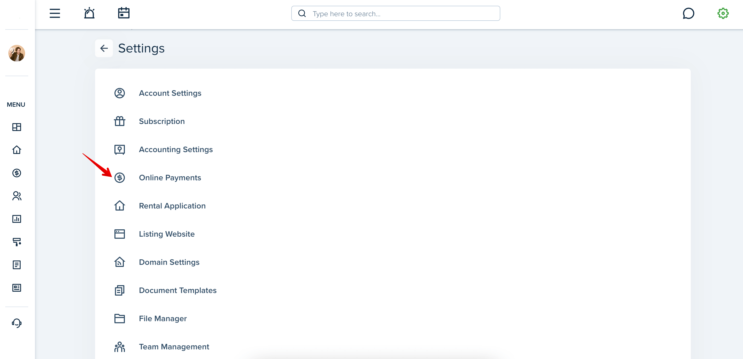Open the Subscription page
Image resolution: width=743 pixels, height=359 pixels.
(162, 121)
